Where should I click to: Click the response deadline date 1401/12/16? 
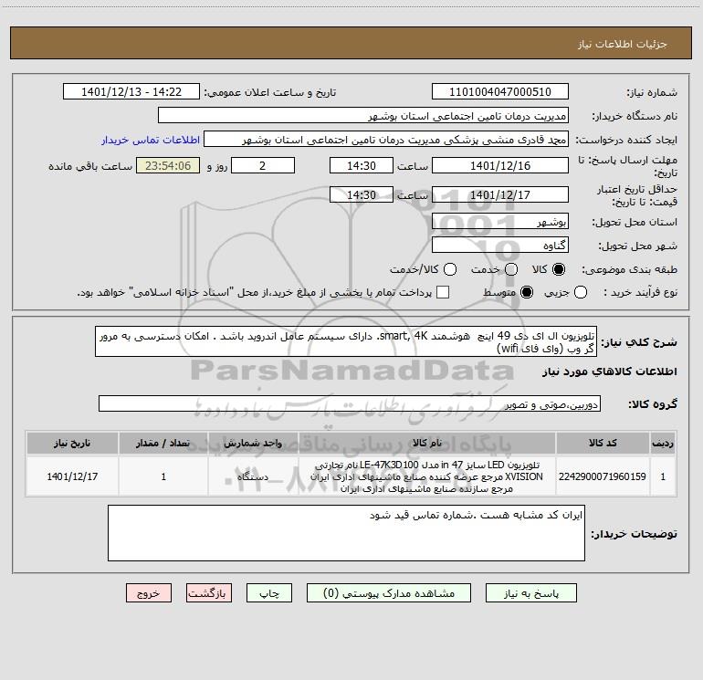(x=500, y=165)
